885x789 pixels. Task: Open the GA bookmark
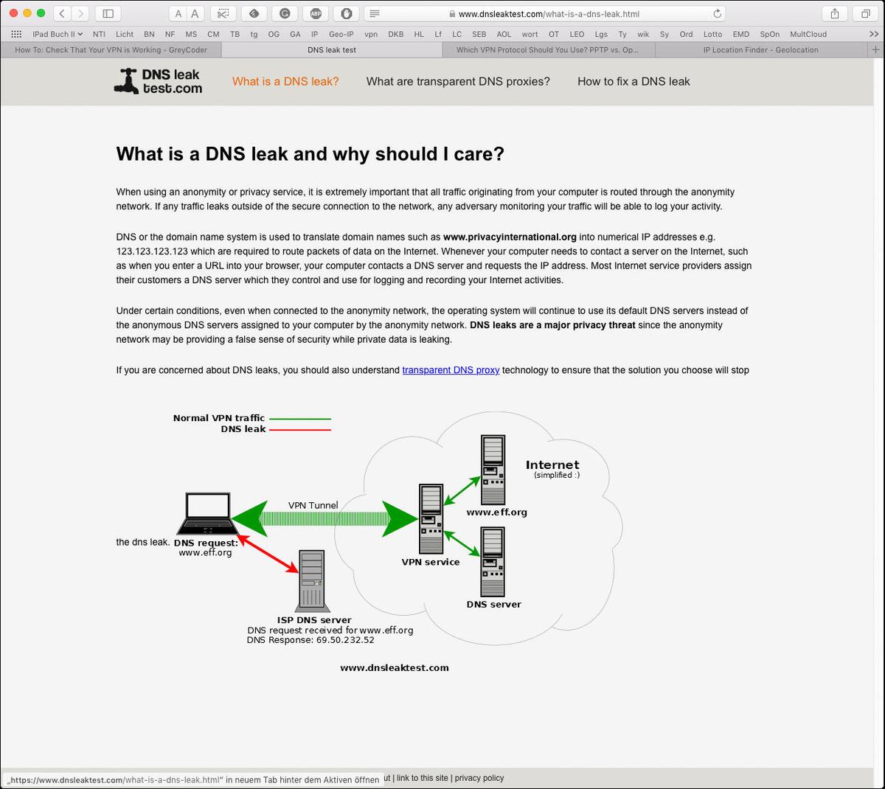(295, 34)
